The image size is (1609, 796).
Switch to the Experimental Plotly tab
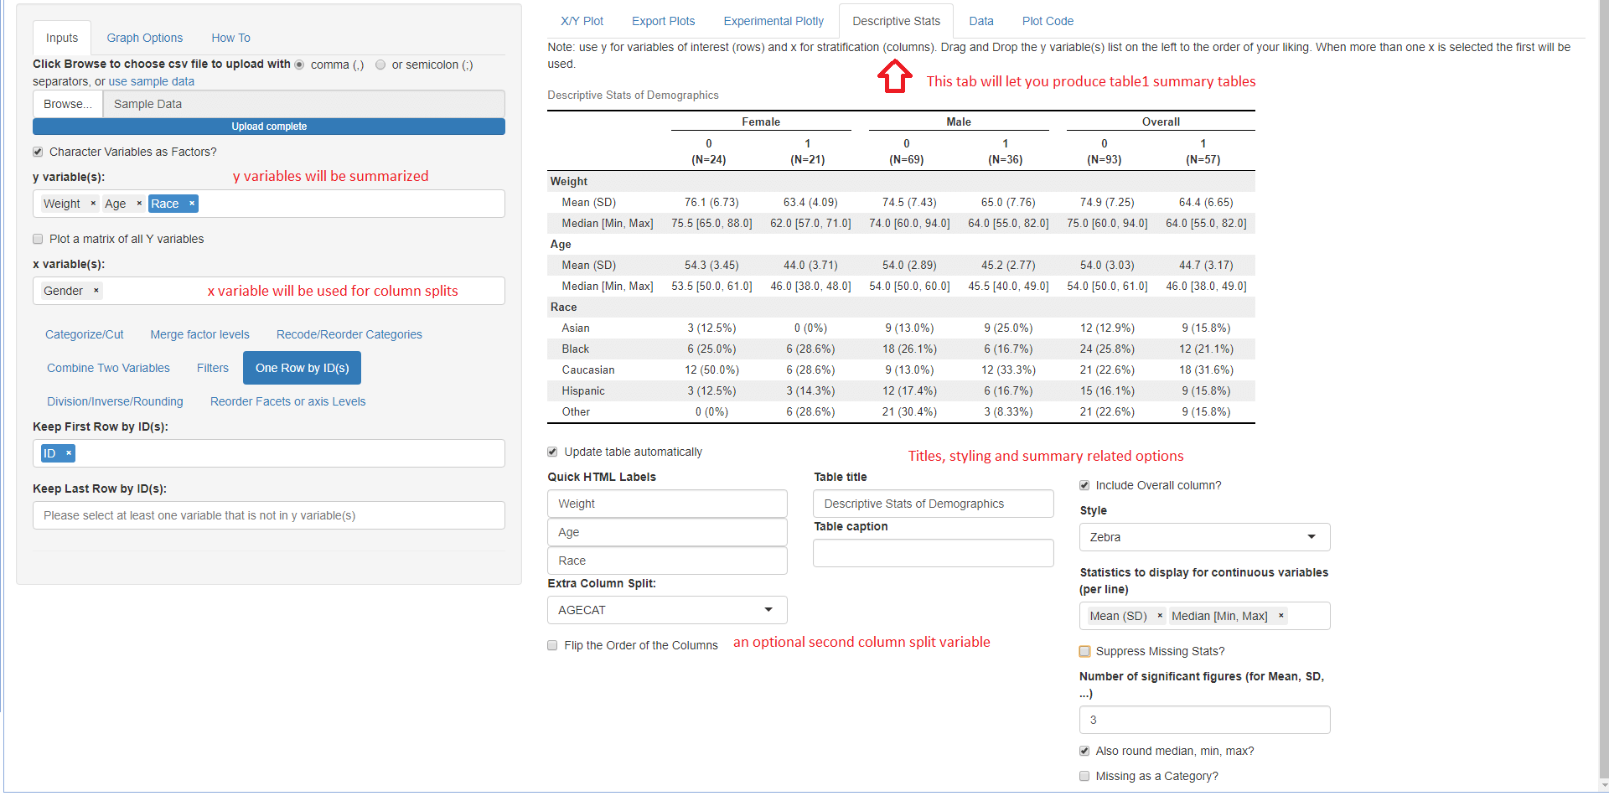773,21
